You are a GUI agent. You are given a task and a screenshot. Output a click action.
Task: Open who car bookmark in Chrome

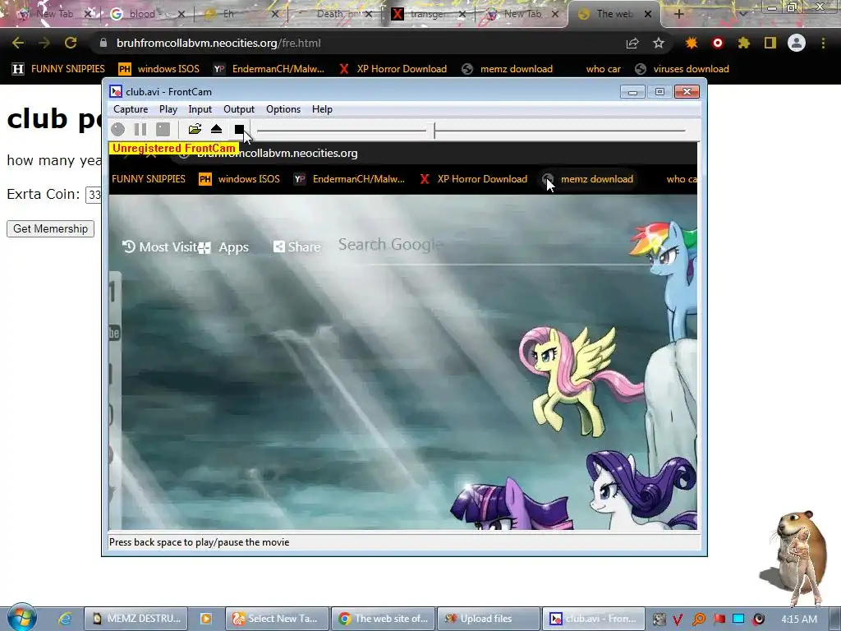(603, 69)
